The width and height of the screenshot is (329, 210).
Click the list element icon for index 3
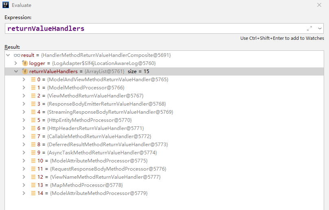tap(33, 104)
